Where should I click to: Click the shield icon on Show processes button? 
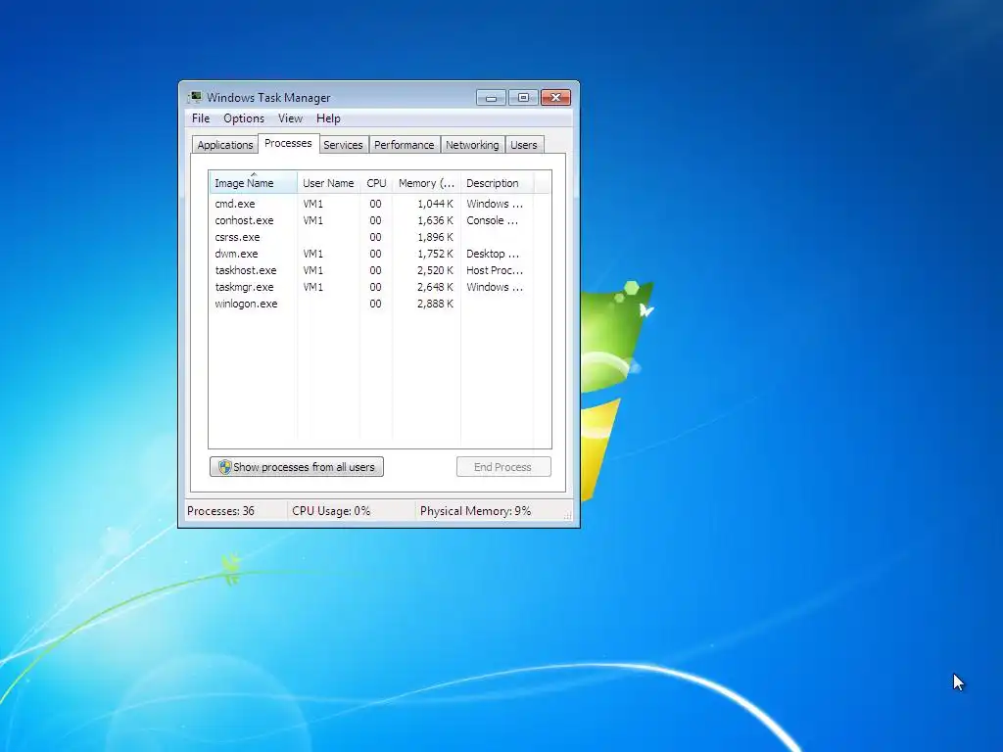(224, 467)
